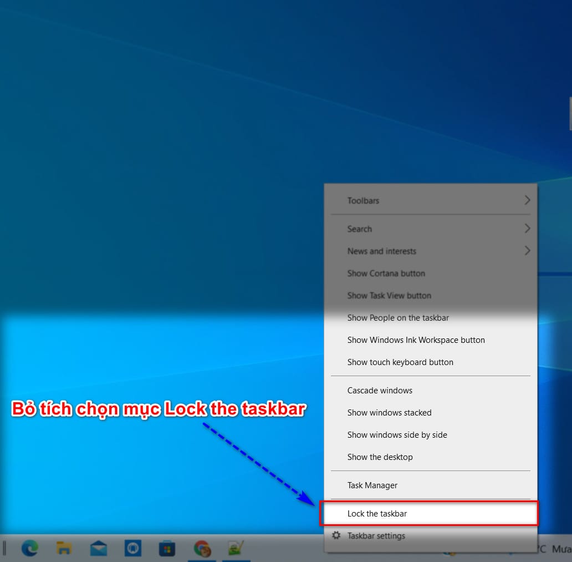The image size is (572, 562).
Task: Toggle Show Task View button
Action: pos(431,295)
